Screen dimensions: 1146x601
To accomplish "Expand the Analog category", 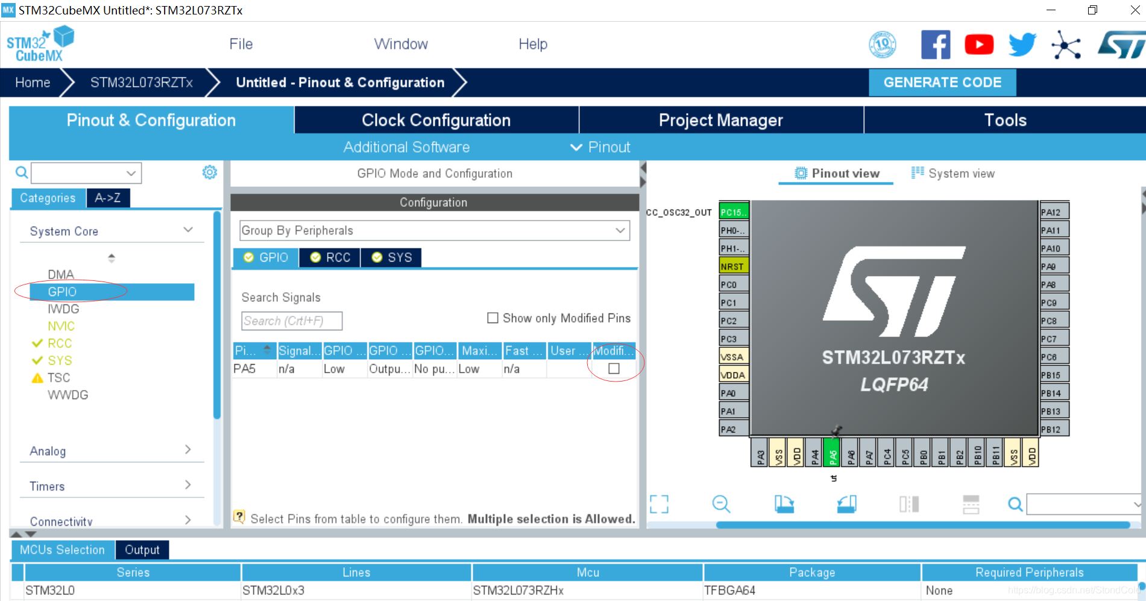I will coord(188,450).
